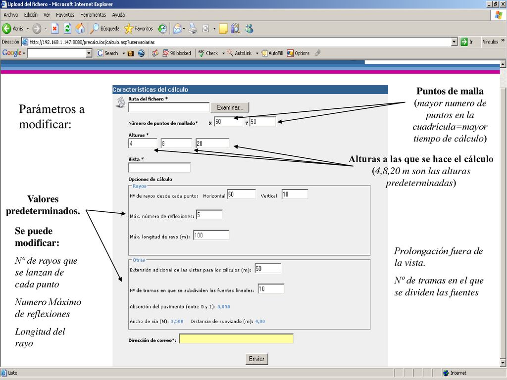The image size is (507, 380).
Task: Stop page loading with red X icon
Action: (x=55, y=29)
